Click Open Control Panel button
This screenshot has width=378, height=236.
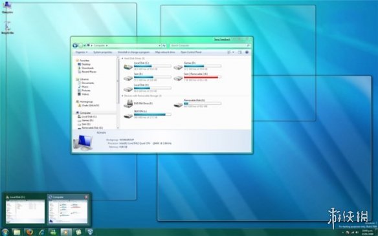191,52
